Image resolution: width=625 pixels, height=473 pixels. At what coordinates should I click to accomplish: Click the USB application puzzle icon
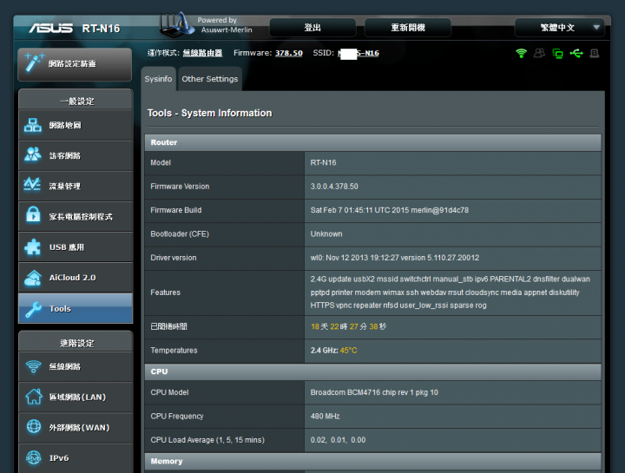pos(33,246)
